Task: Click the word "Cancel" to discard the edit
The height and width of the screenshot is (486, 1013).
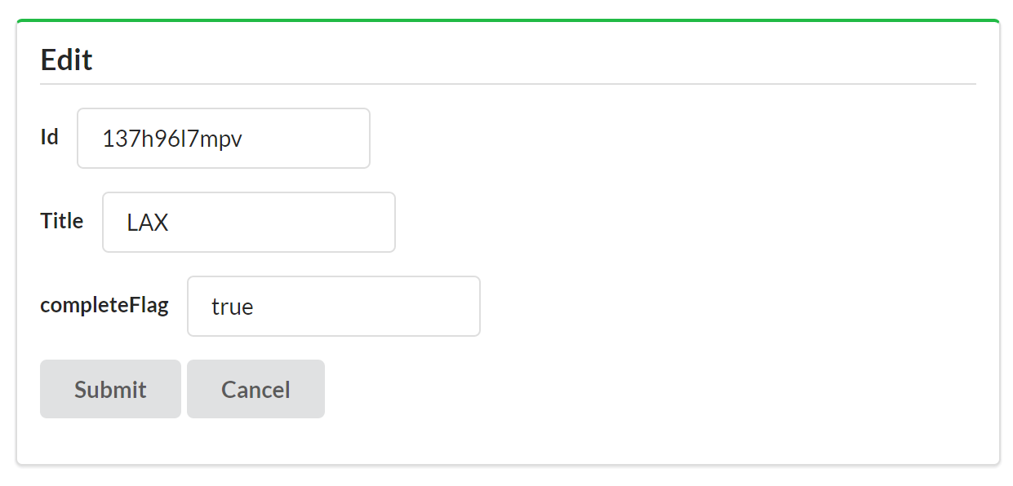Action: (x=255, y=390)
